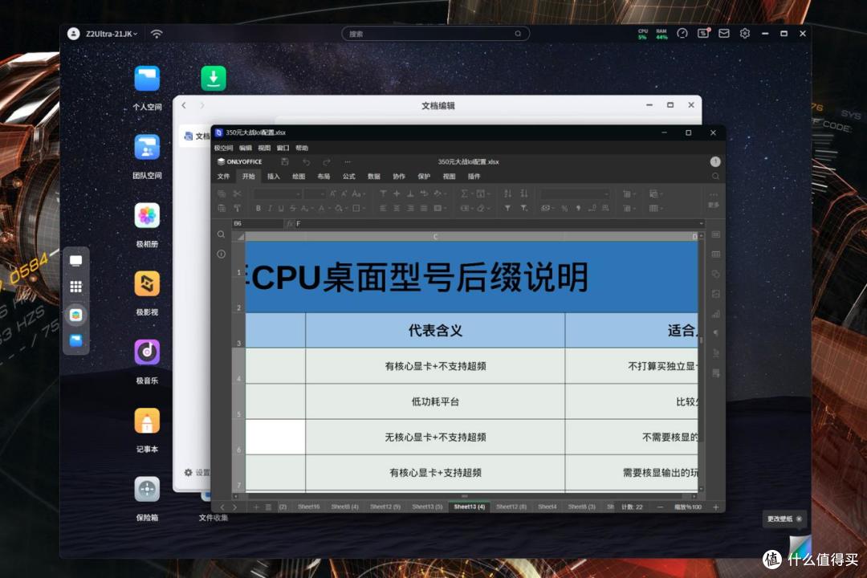The height and width of the screenshot is (578, 867).
Task: Open system settings gear in the top bar
Action: pos(745,34)
